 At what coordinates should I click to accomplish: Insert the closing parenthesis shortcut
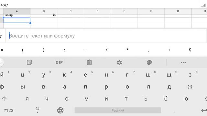[x=44, y=50]
